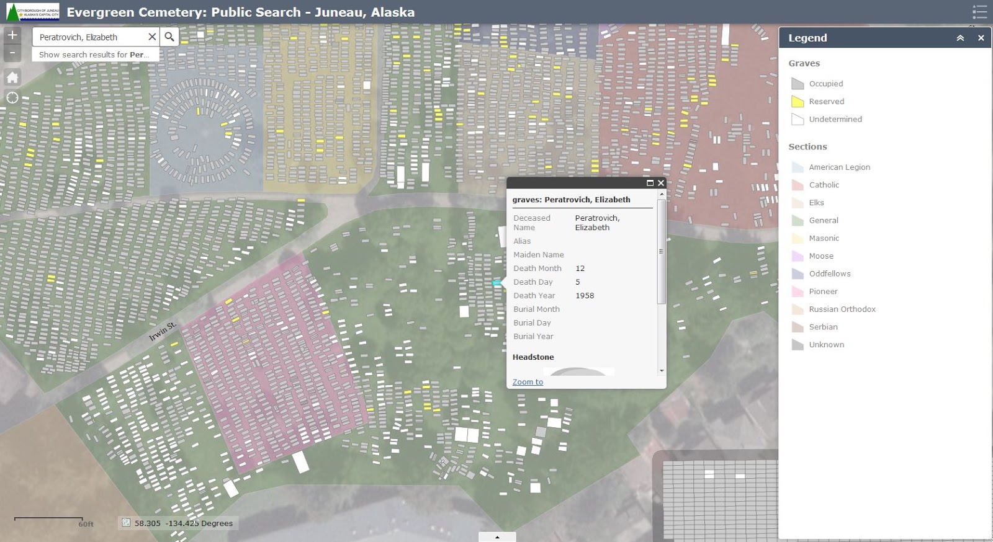Click the Masonic section swatch
The height and width of the screenshot is (542, 993).
click(x=798, y=238)
